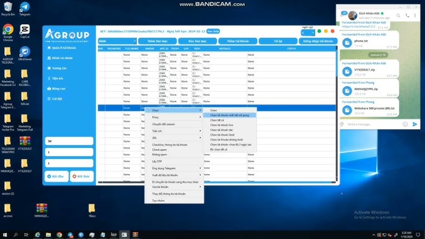This screenshot has width=425, height=239.
Task: Select the session (2) desktop folder
Action: point(8,188)
